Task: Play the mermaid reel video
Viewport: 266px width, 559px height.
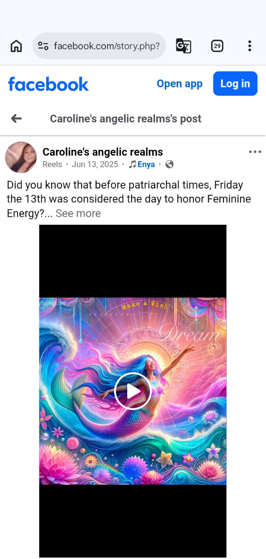Action: pyautogui.click(x=133, y=391)
